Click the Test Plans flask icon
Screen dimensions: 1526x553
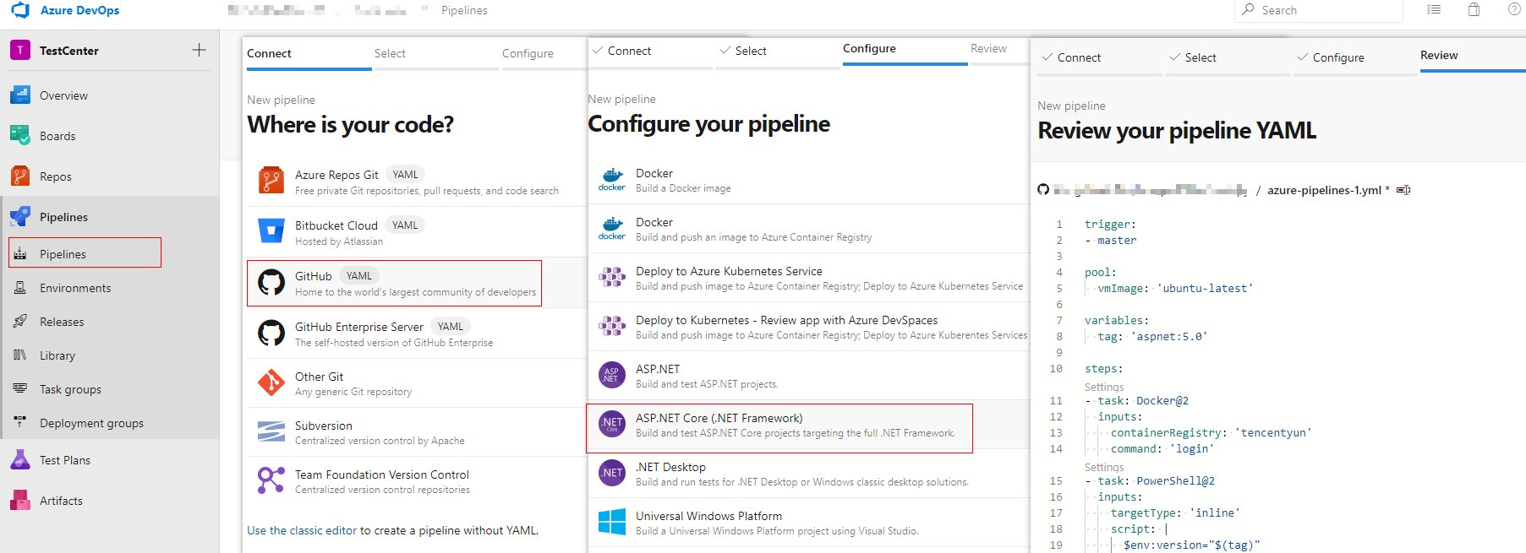pos(20,460)
